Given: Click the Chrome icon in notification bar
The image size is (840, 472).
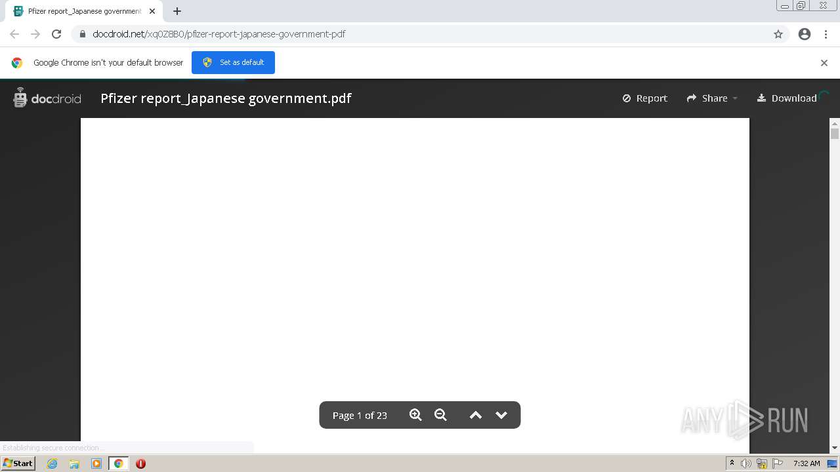Looking at the screenshot, I should pyautogui.click(x=17, y=63).
